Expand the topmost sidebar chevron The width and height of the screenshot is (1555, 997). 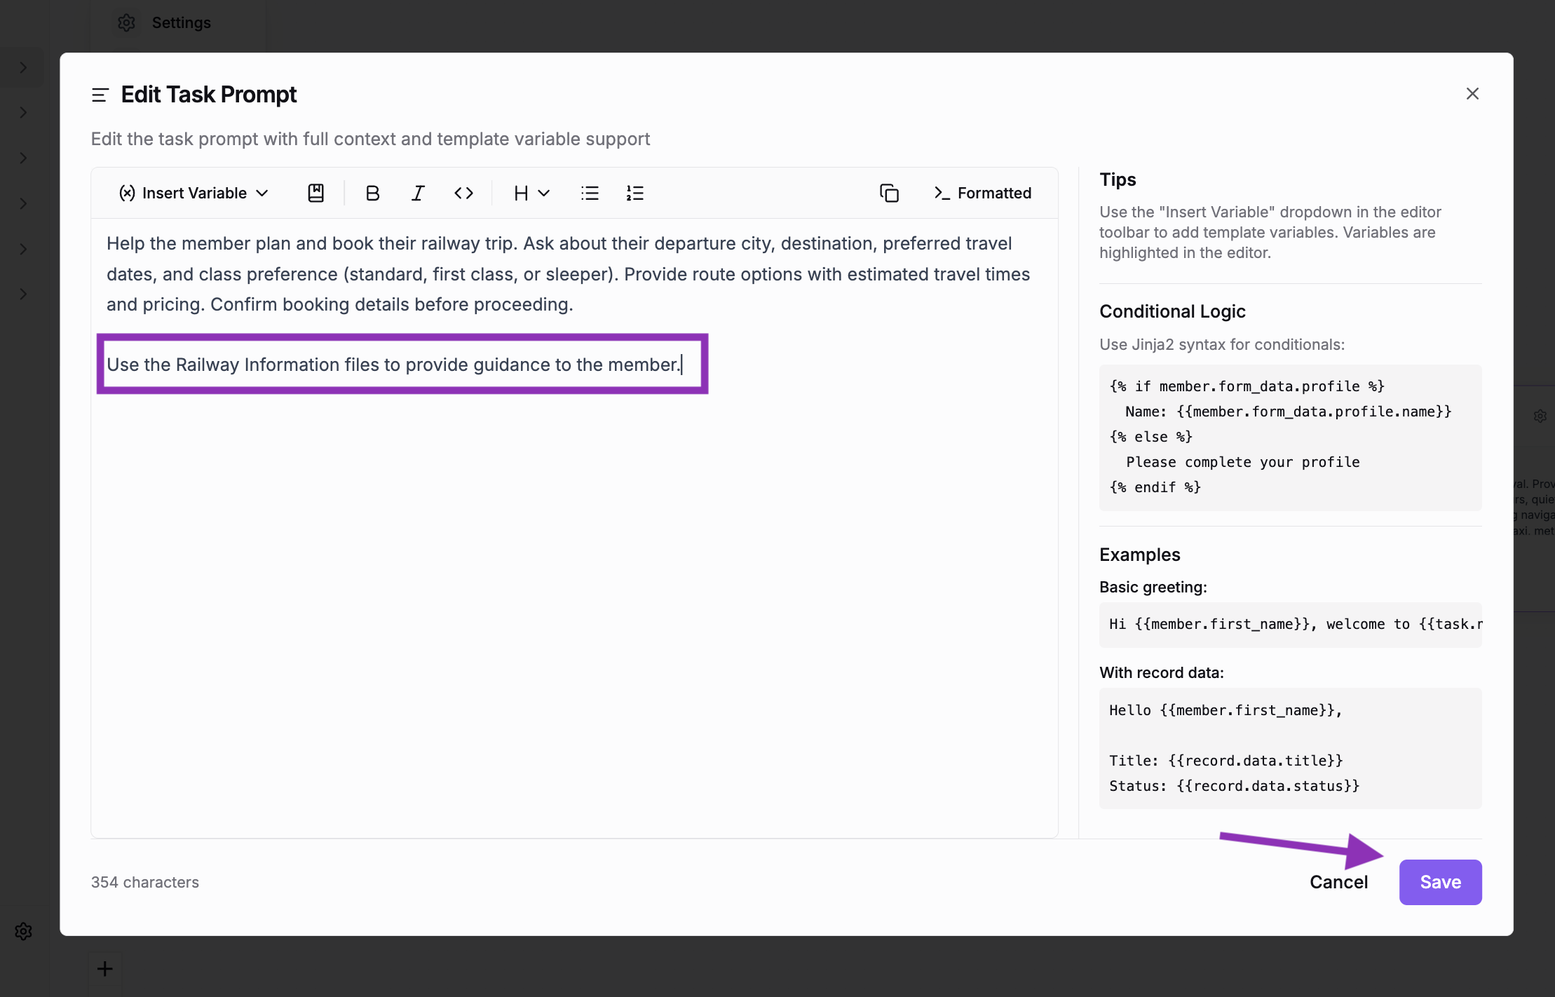[23, 67]
